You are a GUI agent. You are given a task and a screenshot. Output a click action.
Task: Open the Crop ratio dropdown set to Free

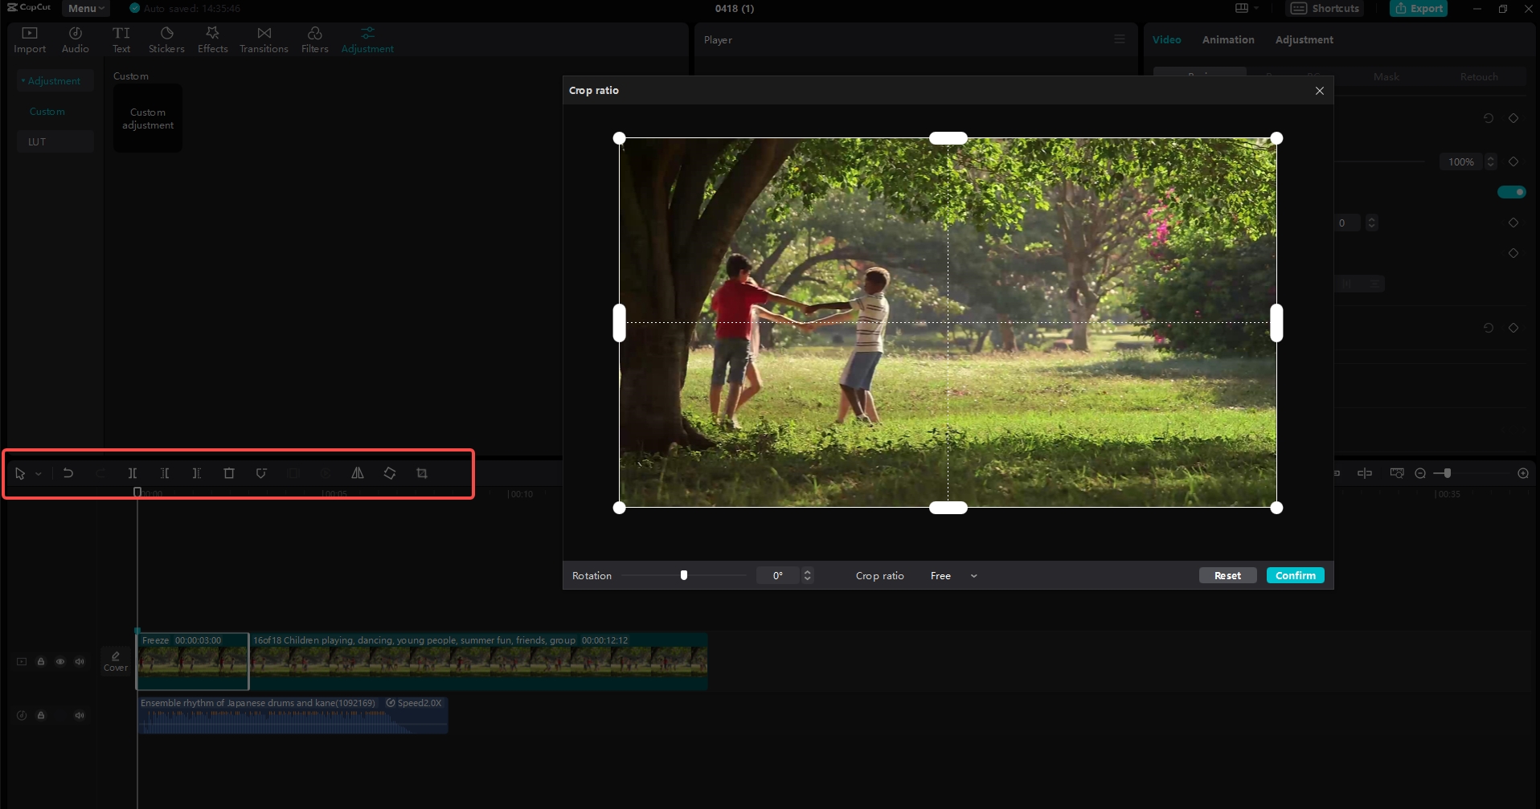pos(952,575)
